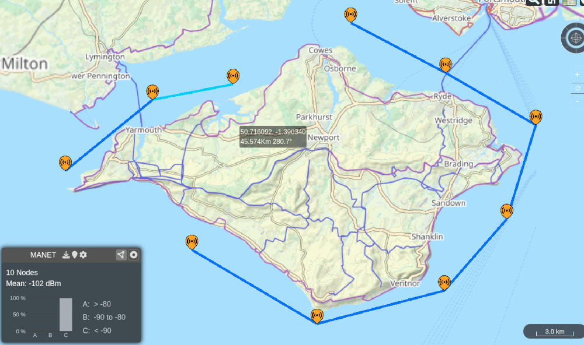
Task: Select the westernmost radio node marker
Action: point(65,162)
